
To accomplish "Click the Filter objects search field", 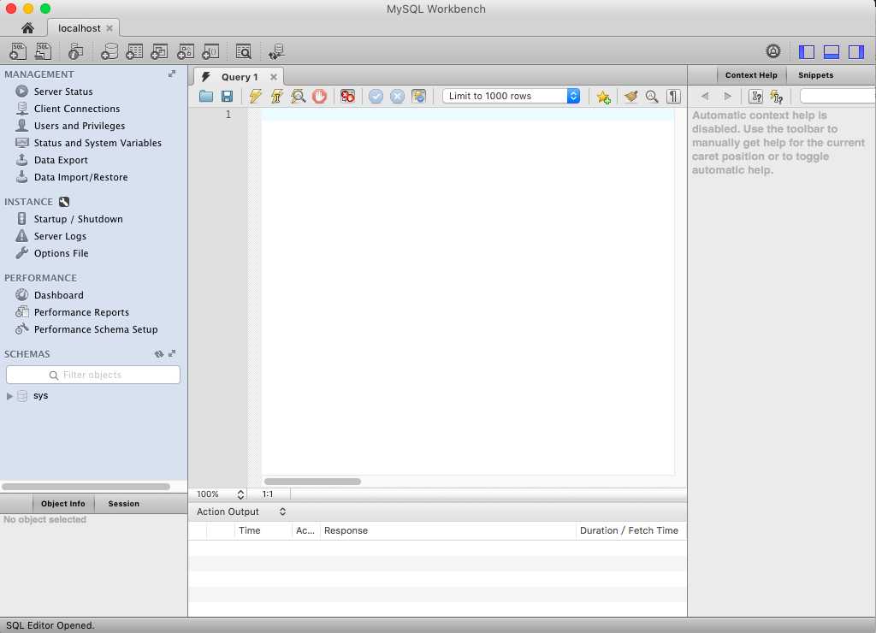I will pyautogui.click(x=92, y=375).
